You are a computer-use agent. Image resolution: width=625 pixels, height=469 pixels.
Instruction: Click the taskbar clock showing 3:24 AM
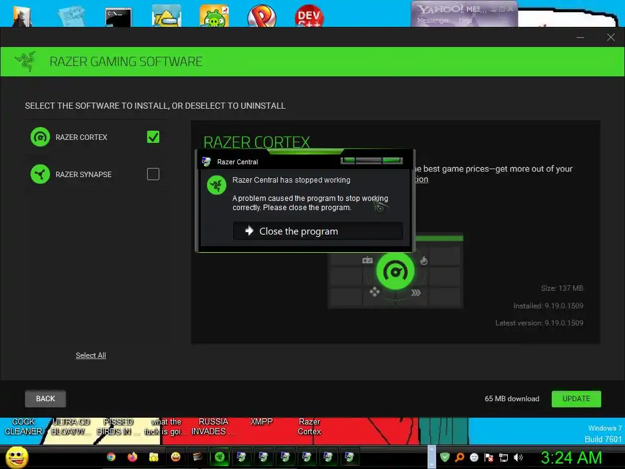point(571,457)
